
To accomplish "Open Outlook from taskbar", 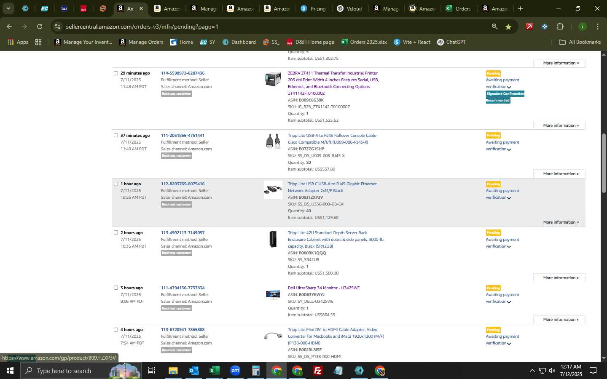I will click(x=193, y=371).
